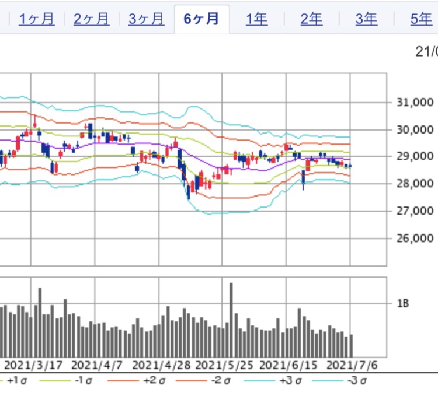Screen dimensions: 438x410
Task: Click the 28,000 price axis label
Action: pyautogui.click(x=415, y=184)
